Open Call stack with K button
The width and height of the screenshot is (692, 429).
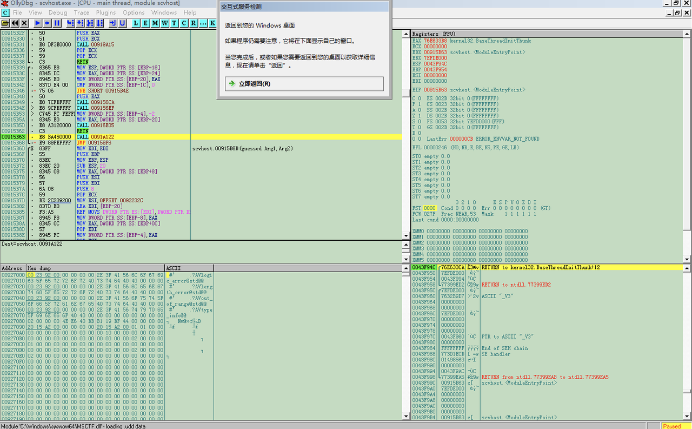212,23
